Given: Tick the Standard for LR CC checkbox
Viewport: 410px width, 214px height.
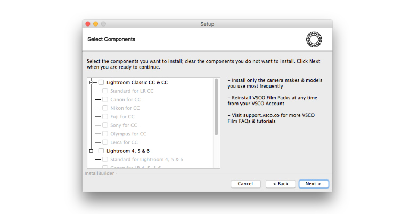Looking at the screenshot, I should [x=105, y=91].
